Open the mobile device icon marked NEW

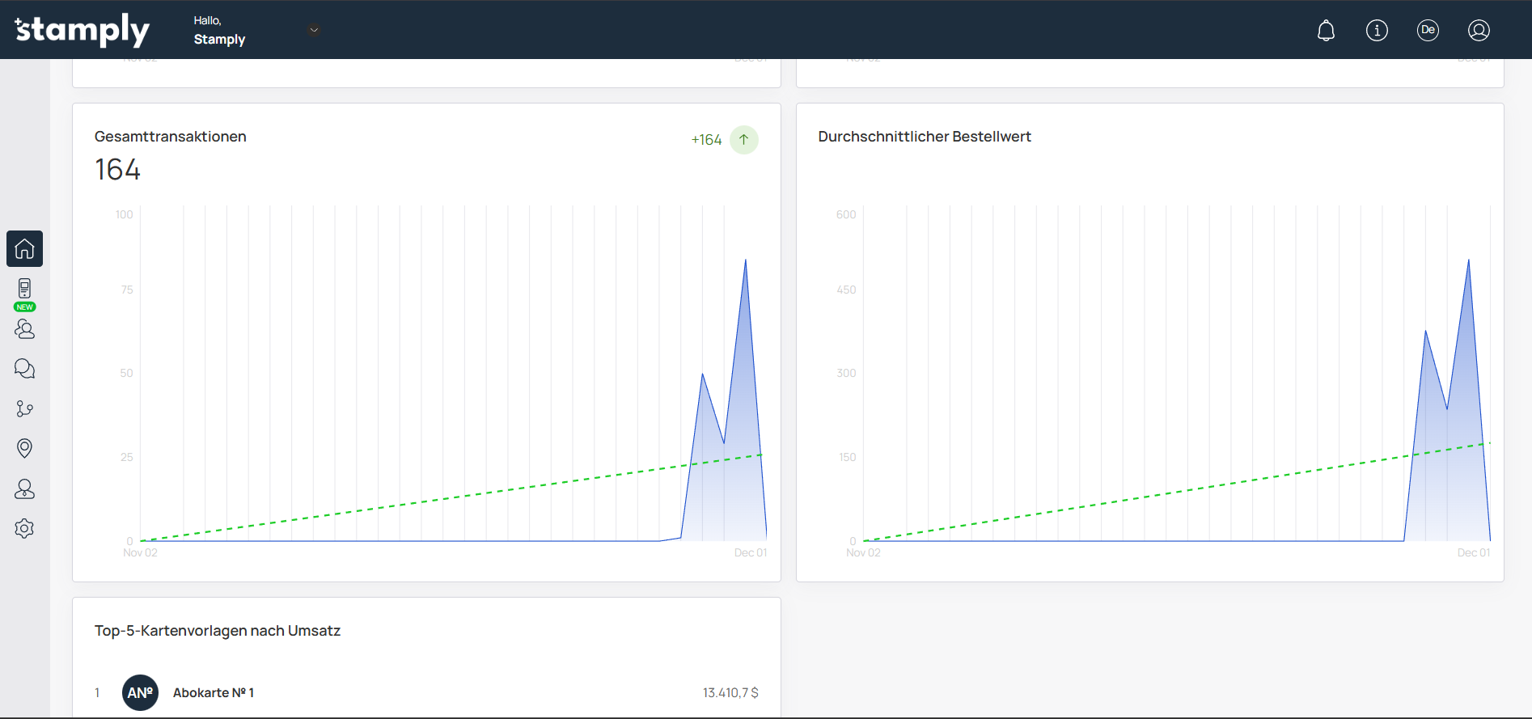(24, 290)
